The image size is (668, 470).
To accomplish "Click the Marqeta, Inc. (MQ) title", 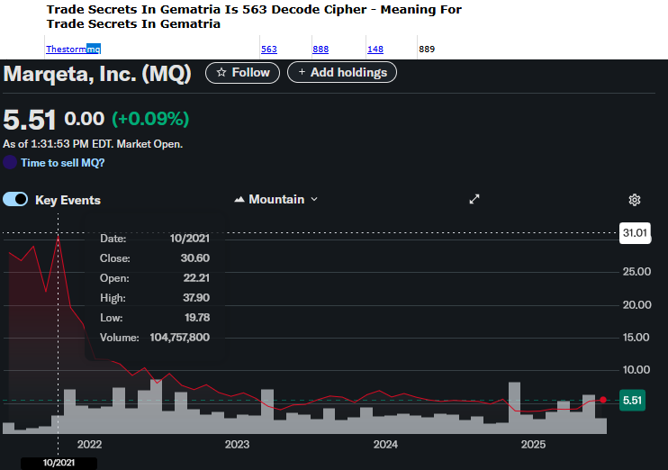I will point(97,74).
